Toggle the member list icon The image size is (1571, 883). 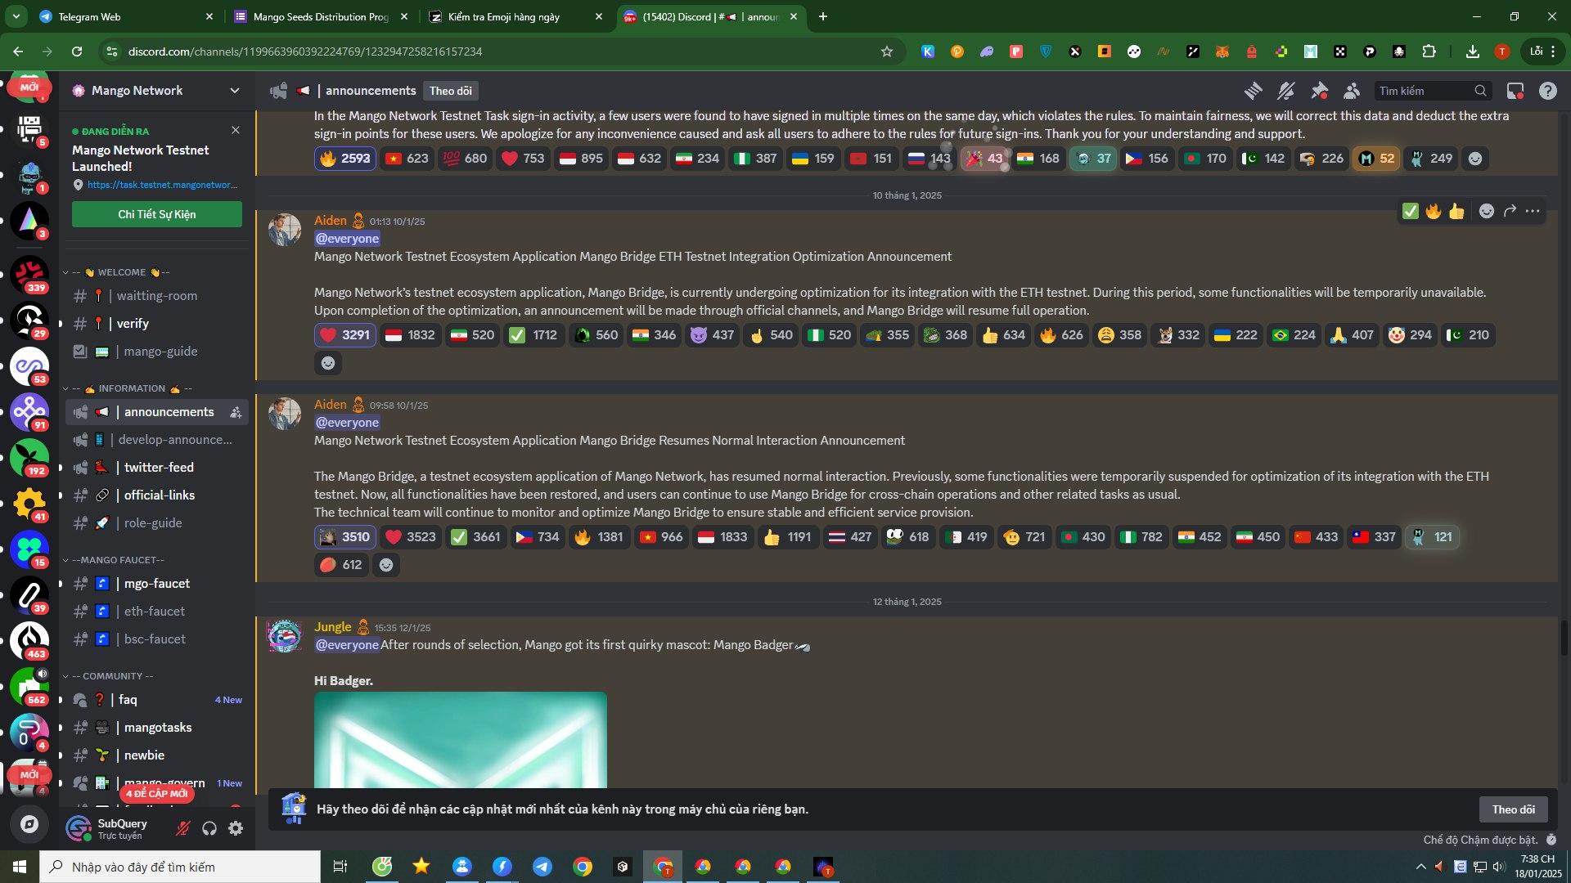click(1352, 91)
